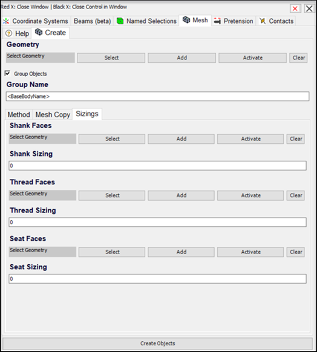The image size is (317, 352).
Task: Click Select button for Thread Faces
Action: [x=112, y=195]
